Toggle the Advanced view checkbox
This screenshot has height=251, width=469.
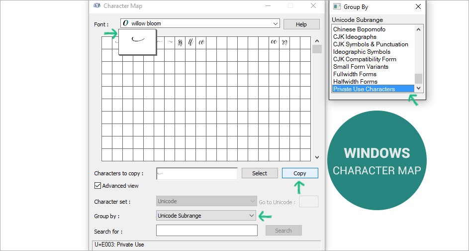[97, 186]
